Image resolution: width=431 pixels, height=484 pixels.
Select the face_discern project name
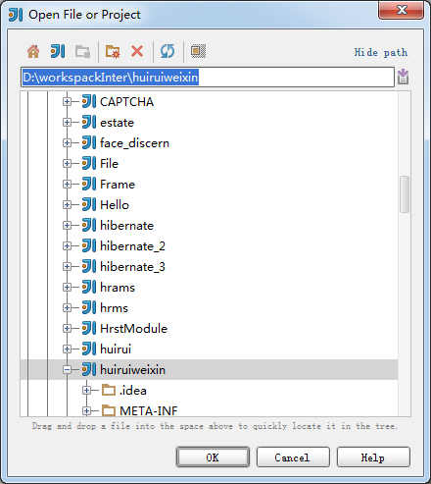tap(134, 143)
